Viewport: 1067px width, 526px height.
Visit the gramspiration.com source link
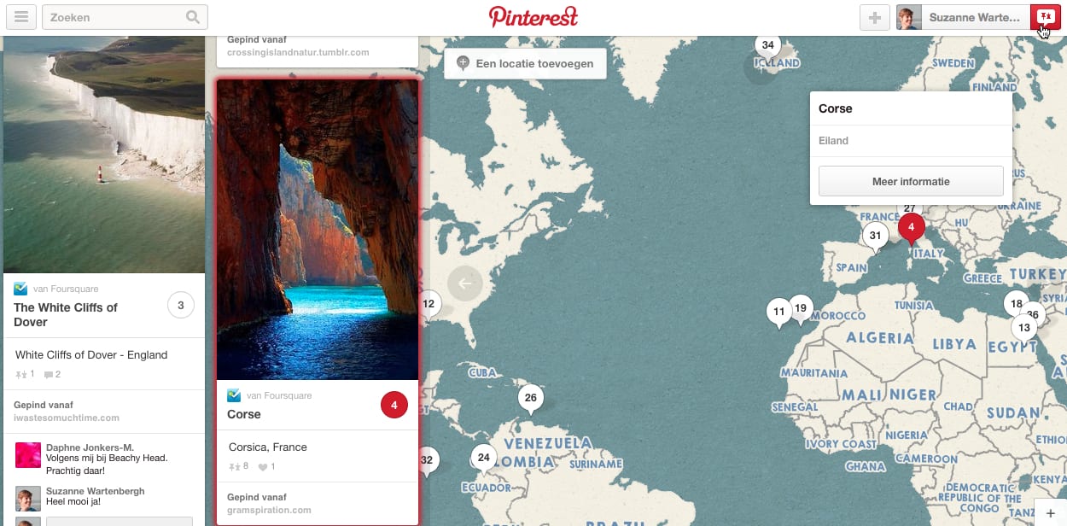coord(269,511)
